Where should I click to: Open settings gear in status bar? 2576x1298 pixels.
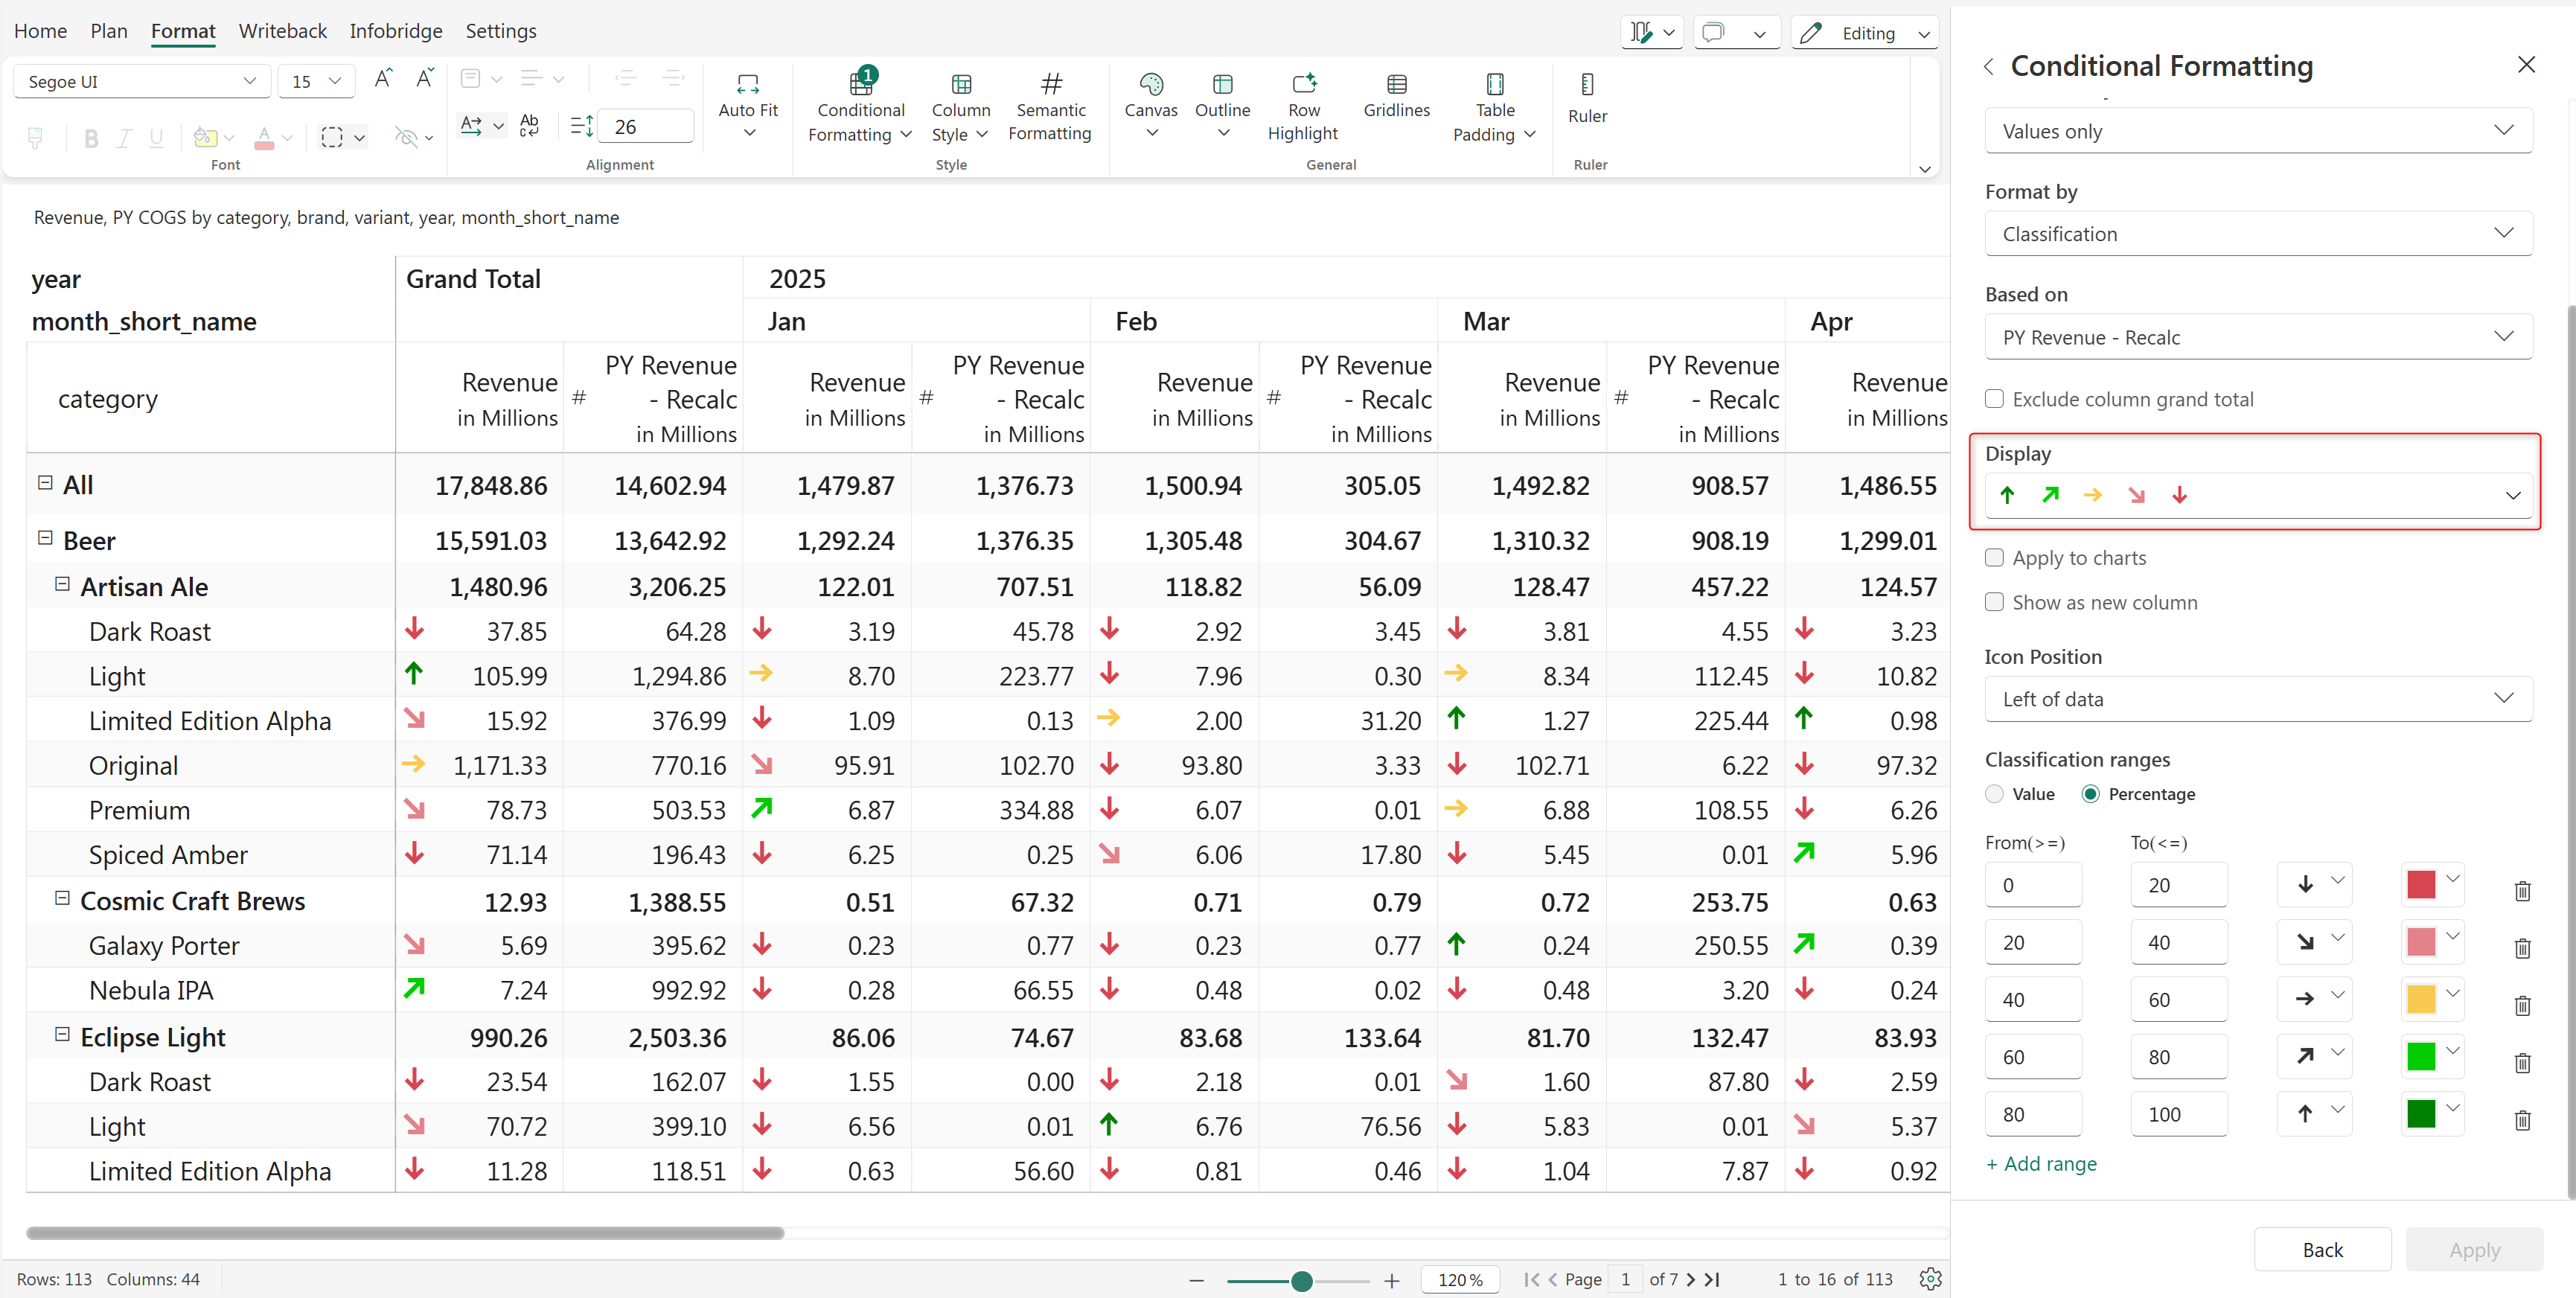pyautogui.click(x=1930, y=1278)
